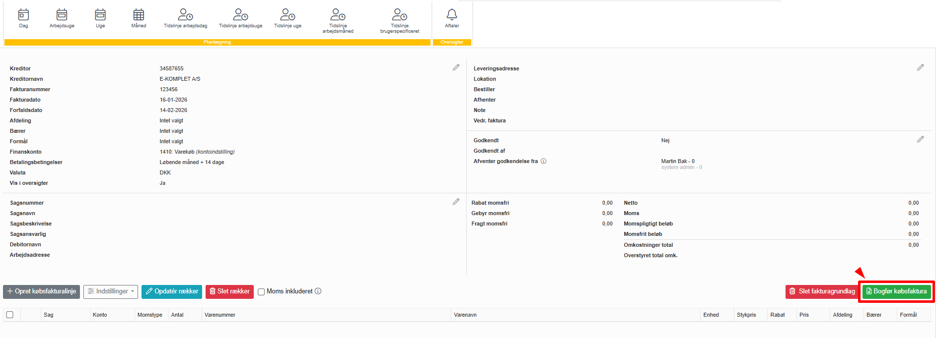This screenshot has width=936, height=338.
Task: Click Opret købsfakturalinje button
Action: (x=42, y=291)
